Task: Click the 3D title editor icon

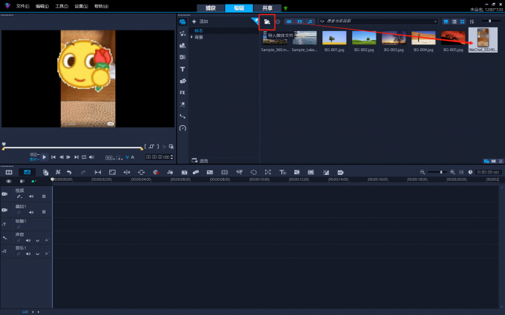Action: 283,172
